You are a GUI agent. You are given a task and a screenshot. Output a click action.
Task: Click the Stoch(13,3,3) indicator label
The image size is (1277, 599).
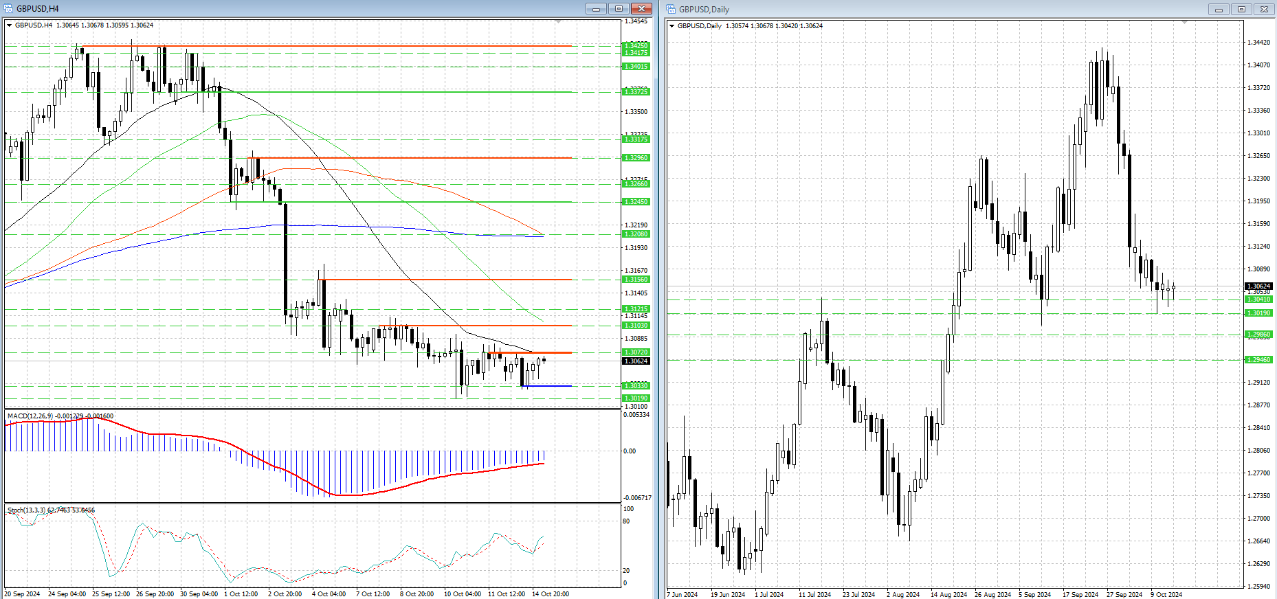coord(52,510)
